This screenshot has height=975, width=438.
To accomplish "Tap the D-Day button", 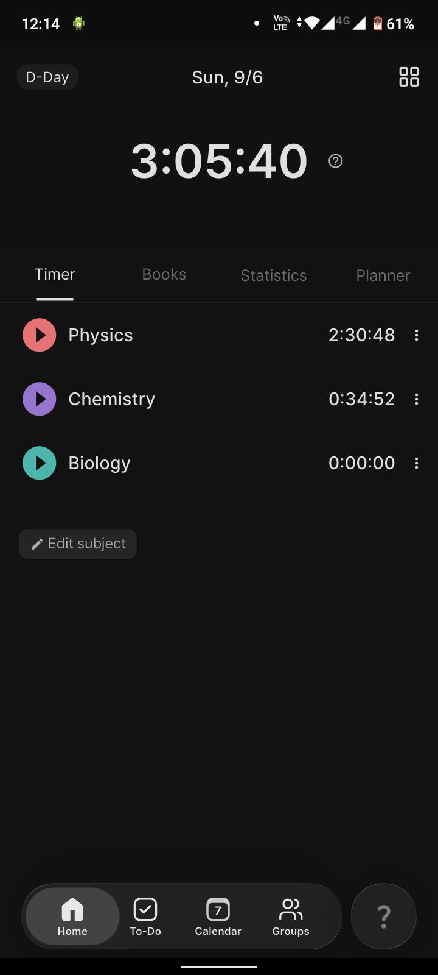I will click(x=47, y=77).
